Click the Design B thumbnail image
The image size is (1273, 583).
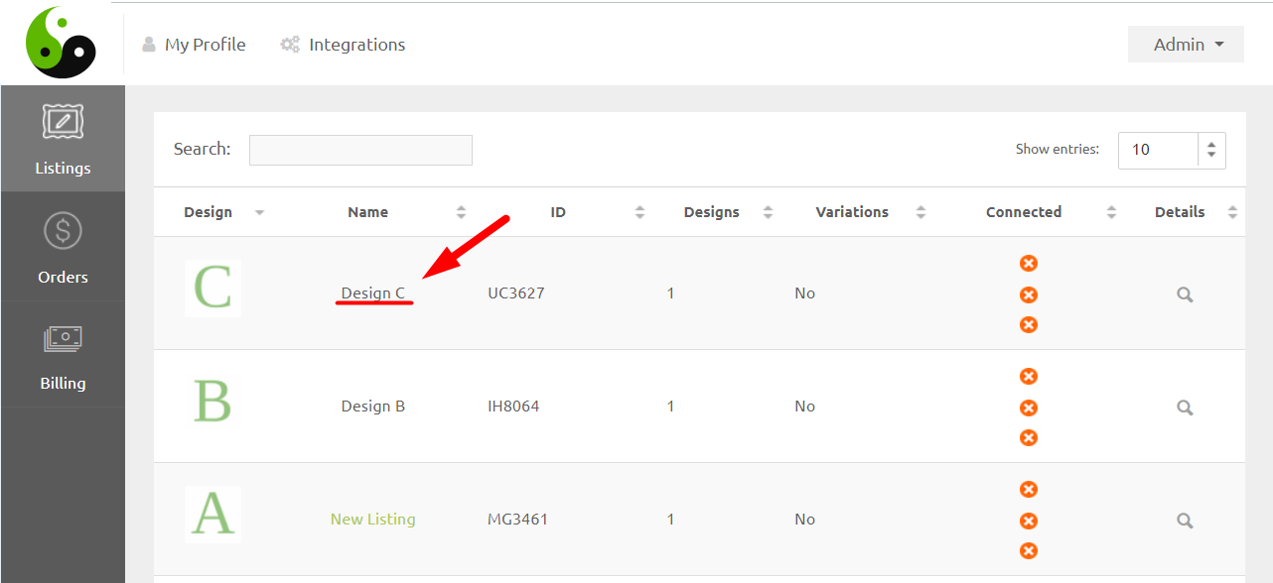click(212, 402)
